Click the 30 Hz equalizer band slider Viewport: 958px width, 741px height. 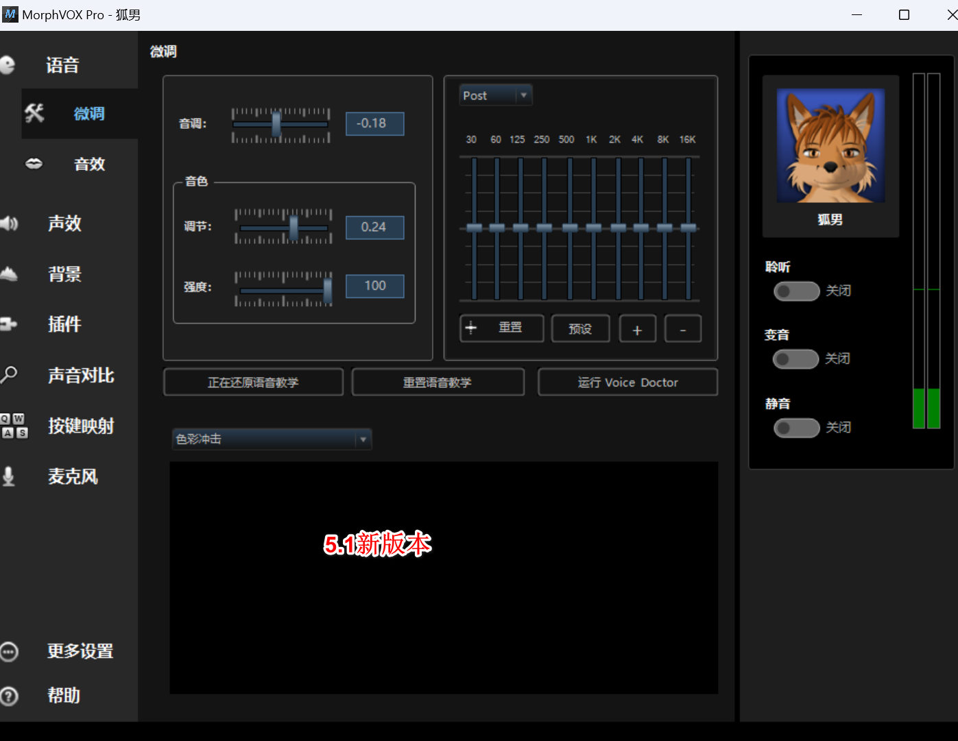[474, 228]
